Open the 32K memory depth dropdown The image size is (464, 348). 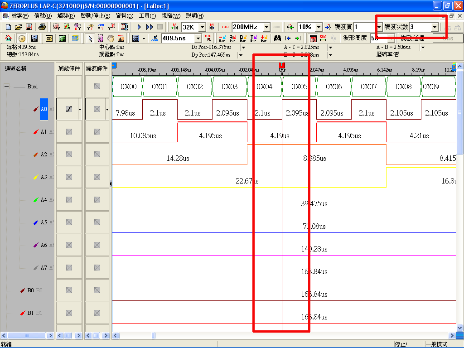[202, 27]
